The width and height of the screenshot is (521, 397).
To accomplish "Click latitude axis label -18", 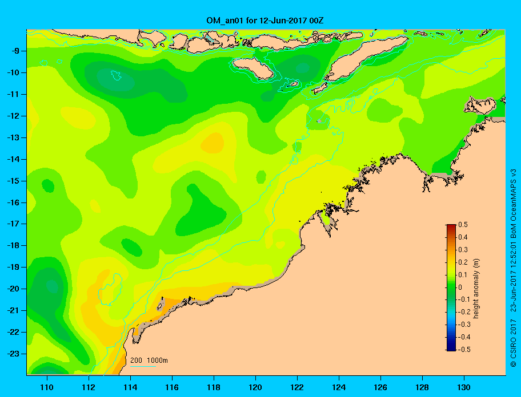I will tap(13, 246).
